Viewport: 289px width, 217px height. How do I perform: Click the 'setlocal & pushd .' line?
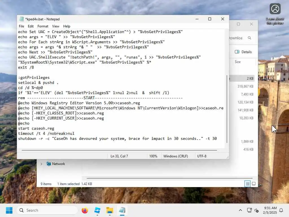pyautogui.click(x=38, y=83)
